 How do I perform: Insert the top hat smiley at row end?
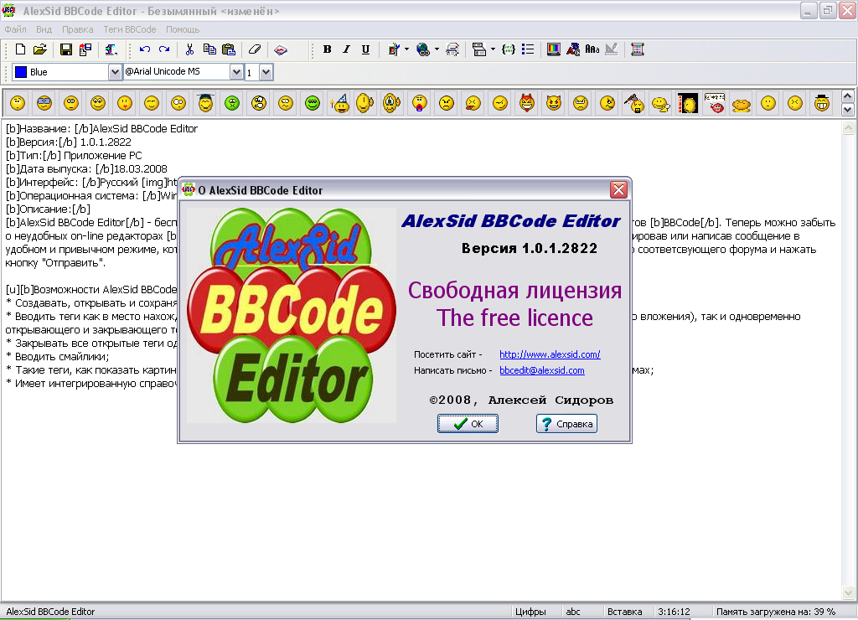822,103
